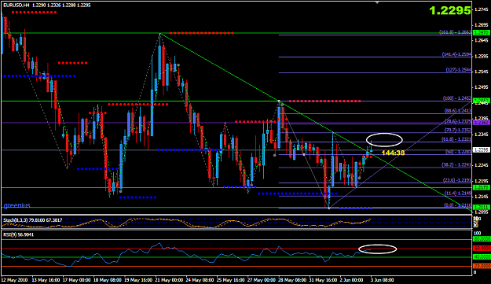Select the Fibonacci label (70.7)-1.2352
491x284 pixels.
[x=458, y=130]
